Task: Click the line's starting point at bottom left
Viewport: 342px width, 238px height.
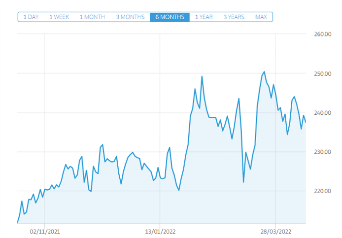Action: click(18, 223)
